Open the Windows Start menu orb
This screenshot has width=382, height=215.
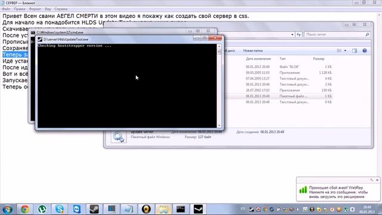click(x=7, y=209)
